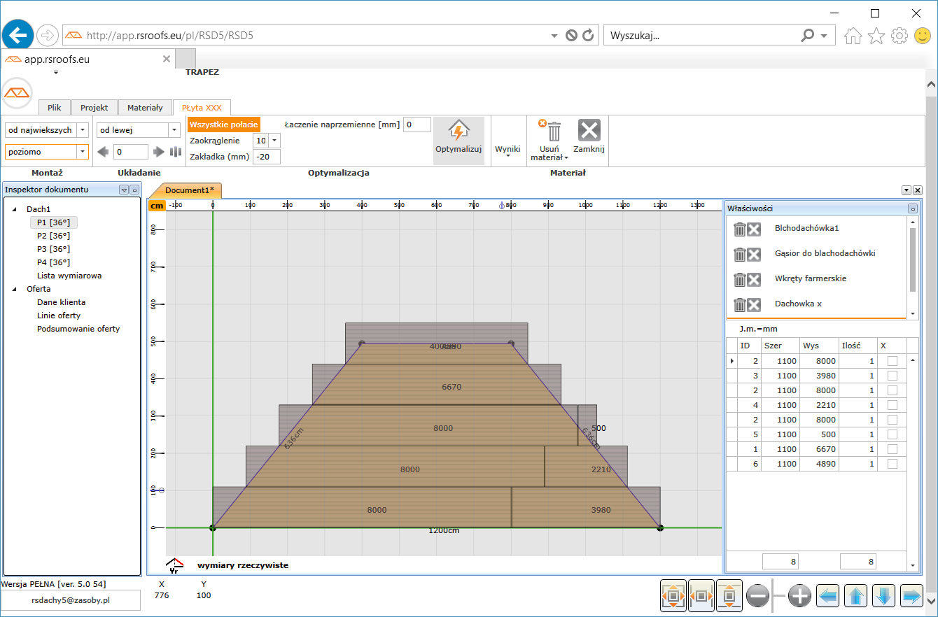Screen dimensions: 938x617
Task: Click the Zakładka (mm) input field
Action: pyautogui.click(x=266, y=157)
